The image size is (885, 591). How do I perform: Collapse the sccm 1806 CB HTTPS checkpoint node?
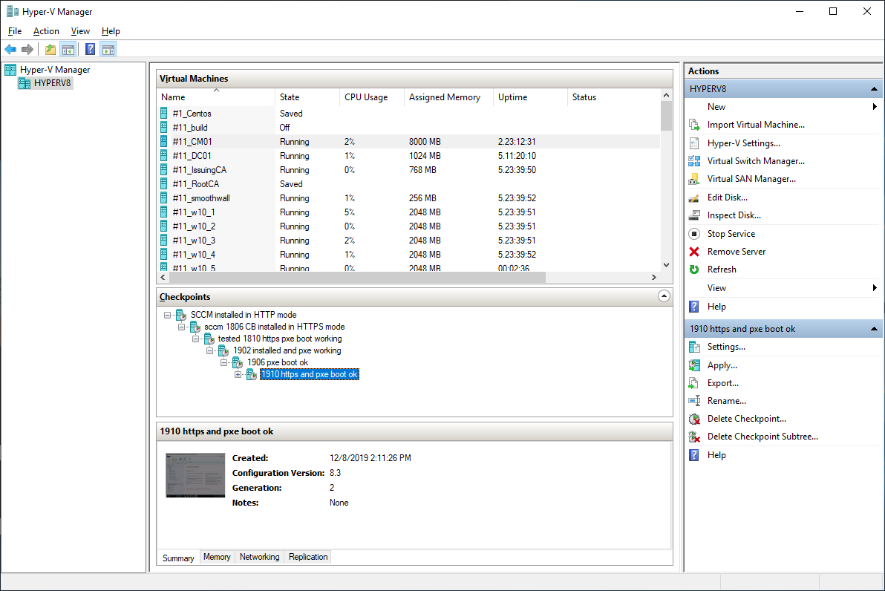181,327
